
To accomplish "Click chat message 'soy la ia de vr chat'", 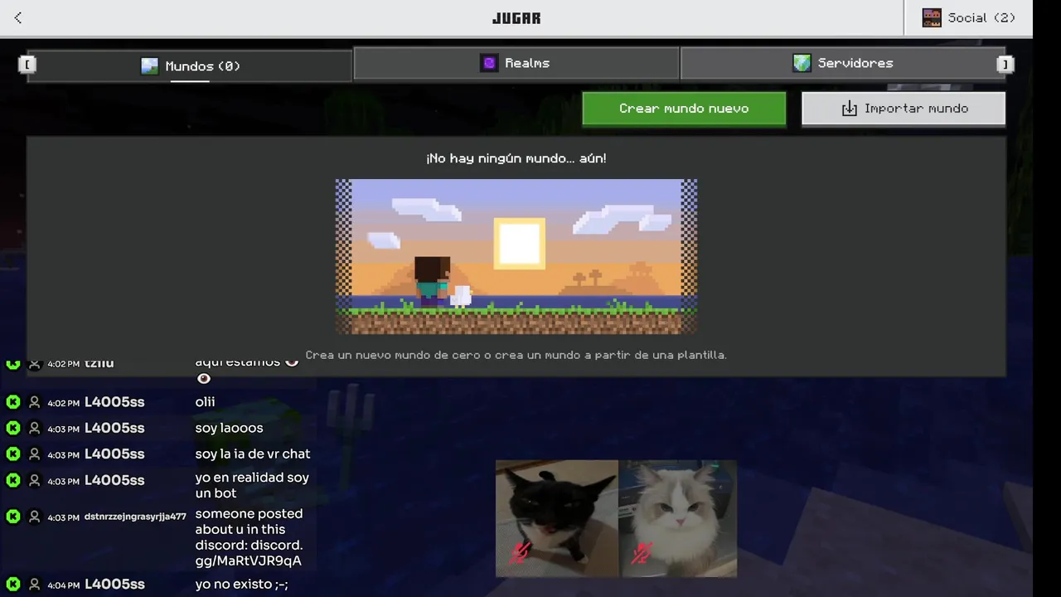I will click(x=253, y=454).
